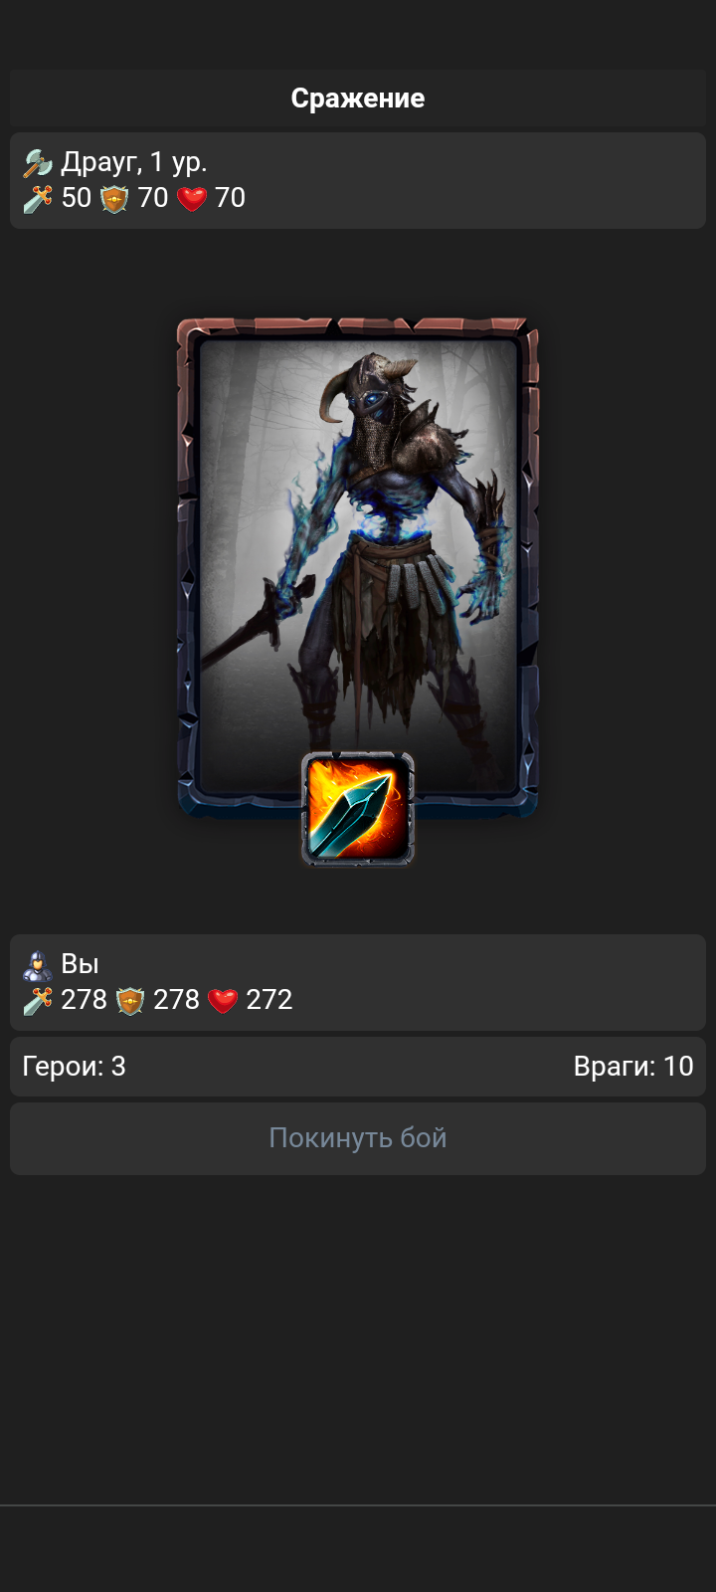Tap the Драуг monster card image
This screenshot has height=1592, width=716.
click(358, 567)
